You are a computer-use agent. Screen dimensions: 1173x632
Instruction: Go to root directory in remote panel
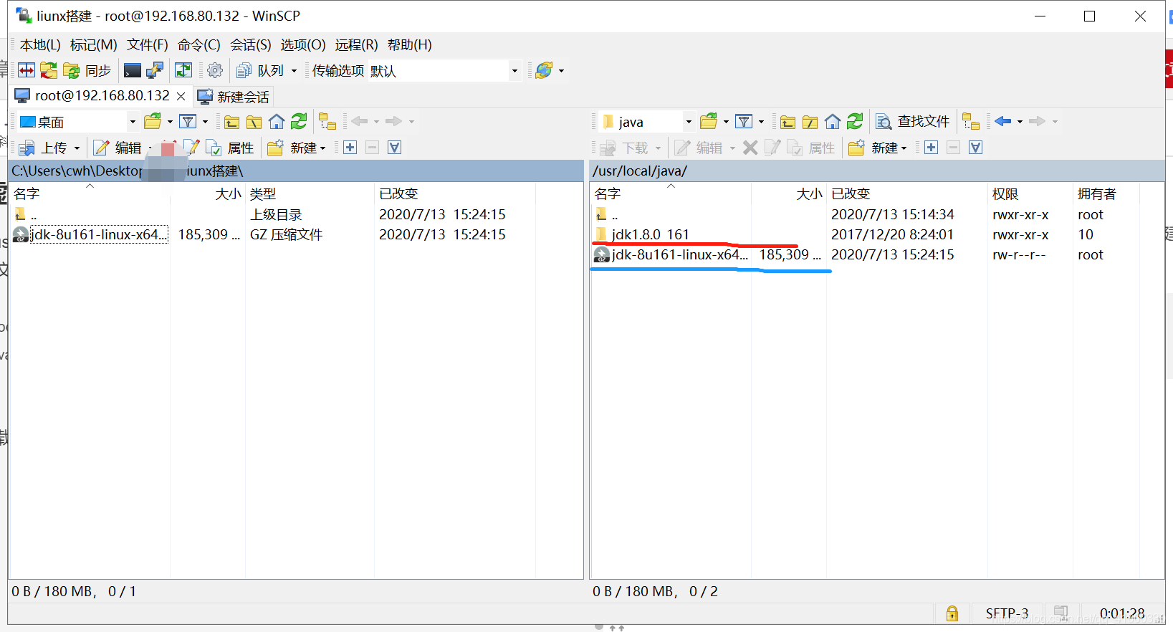pyautogui.click(x=810, y=122)
